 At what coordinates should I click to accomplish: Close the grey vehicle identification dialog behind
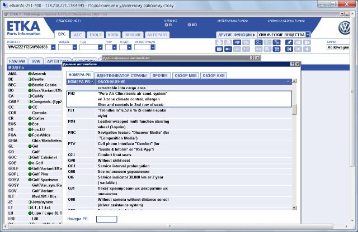257,58
